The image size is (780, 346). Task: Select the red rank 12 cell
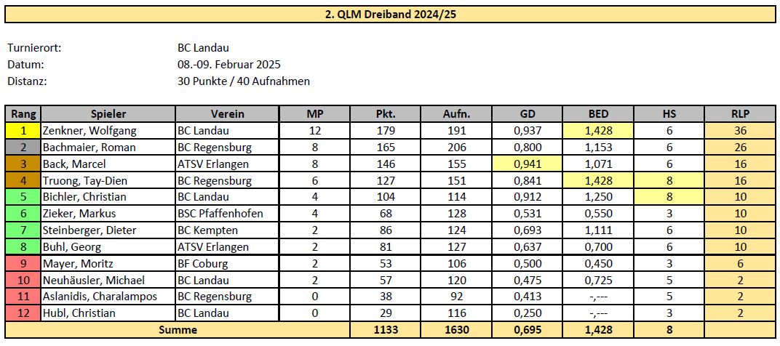pyautogui.click(x=23, y=313)
